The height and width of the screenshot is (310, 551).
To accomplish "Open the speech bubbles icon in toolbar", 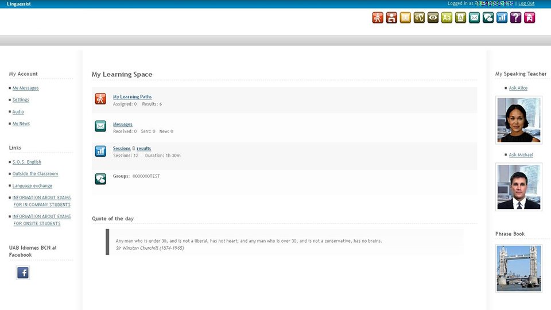I will pyautogui.click(x=488, y=18).
